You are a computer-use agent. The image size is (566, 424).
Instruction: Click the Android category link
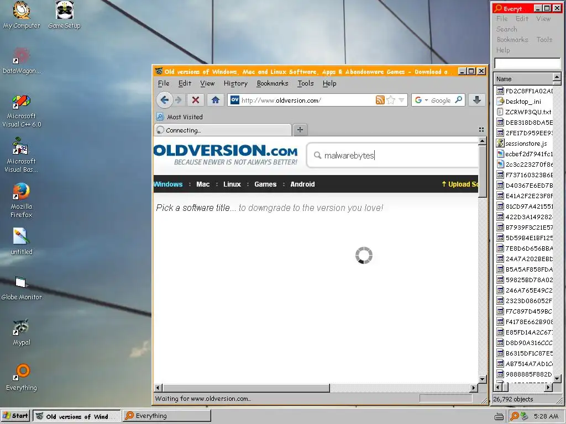tap(302, 184)
